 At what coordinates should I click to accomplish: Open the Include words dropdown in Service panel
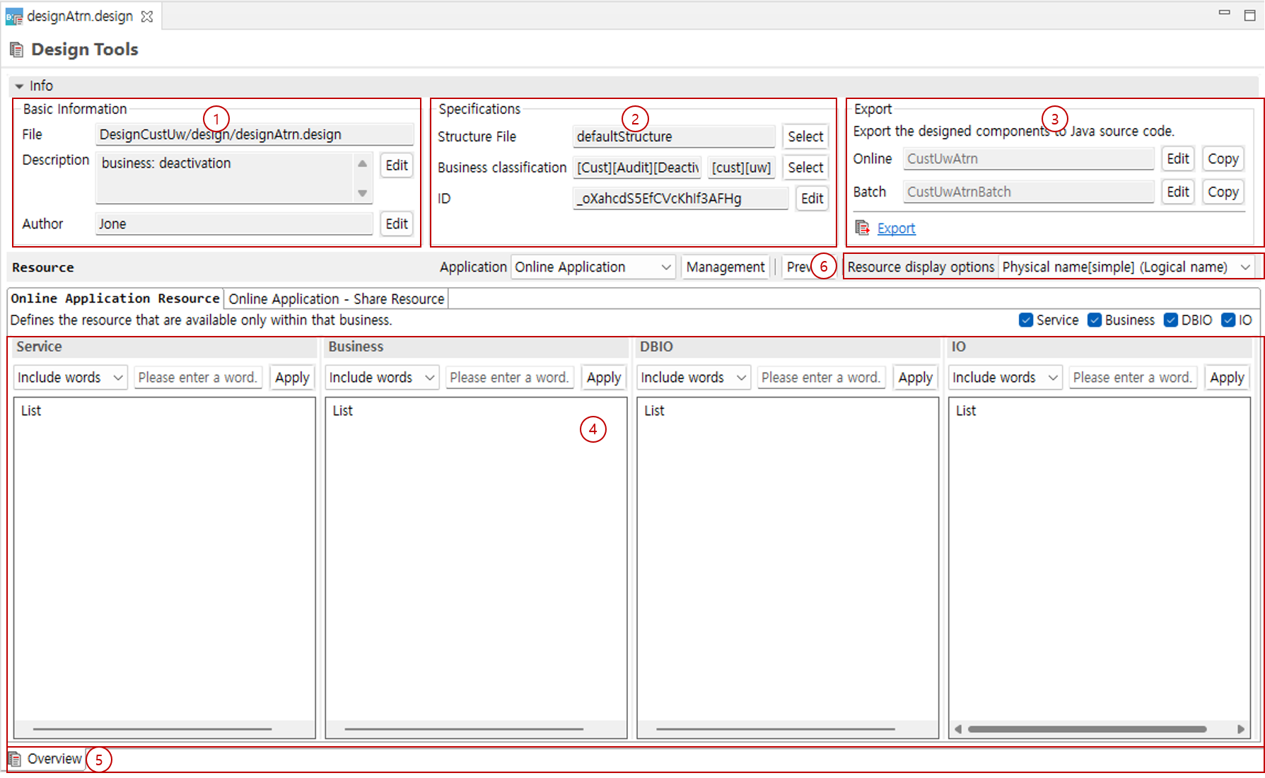click(x=69, y=377)
